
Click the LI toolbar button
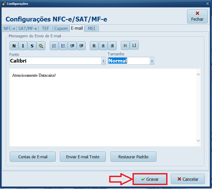pos(134,46)
